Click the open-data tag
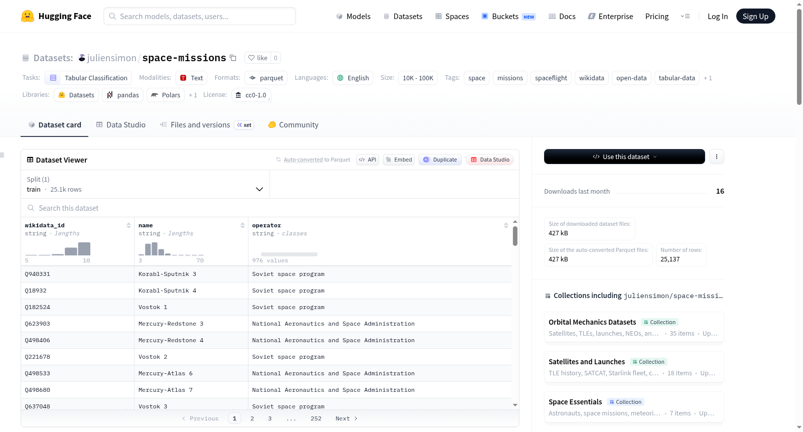The height and width of the screenshot is (432, 803). pos(631,78)
